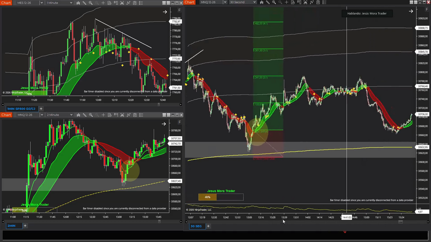Open indicators dialog in MNQ 30 Second chart
Viewport: 431px width, 242px height.
tap(312, 2)
